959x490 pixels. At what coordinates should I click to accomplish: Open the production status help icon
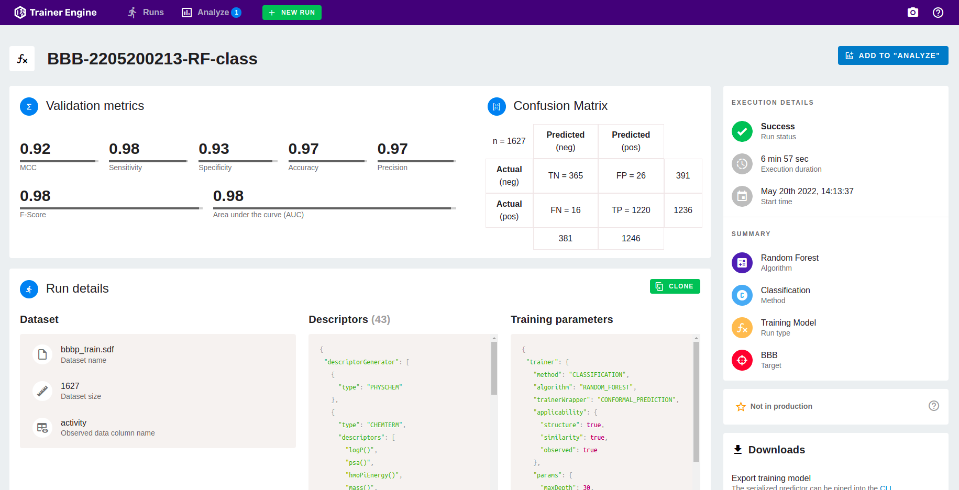[x=933, y=406]
